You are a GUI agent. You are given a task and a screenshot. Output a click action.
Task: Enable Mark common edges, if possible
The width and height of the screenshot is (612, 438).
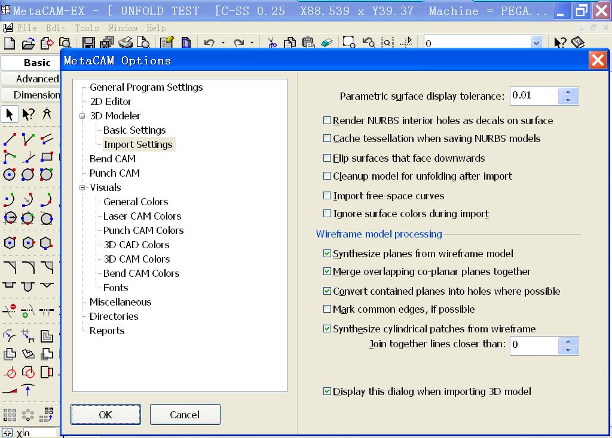[x=327, y=309]
